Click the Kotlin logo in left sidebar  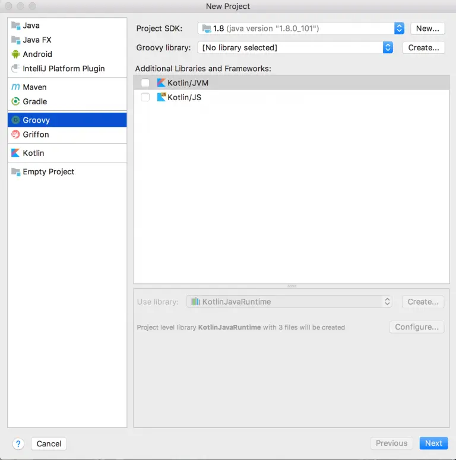click(x=16, y=153)
